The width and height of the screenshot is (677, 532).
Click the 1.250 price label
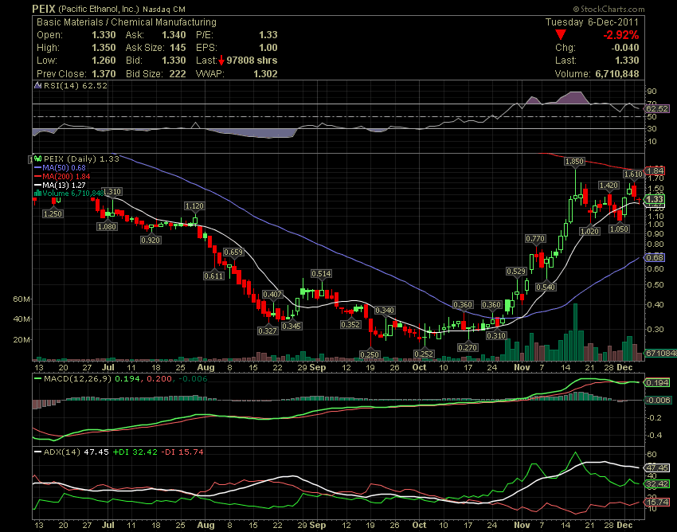click(53, 213)
